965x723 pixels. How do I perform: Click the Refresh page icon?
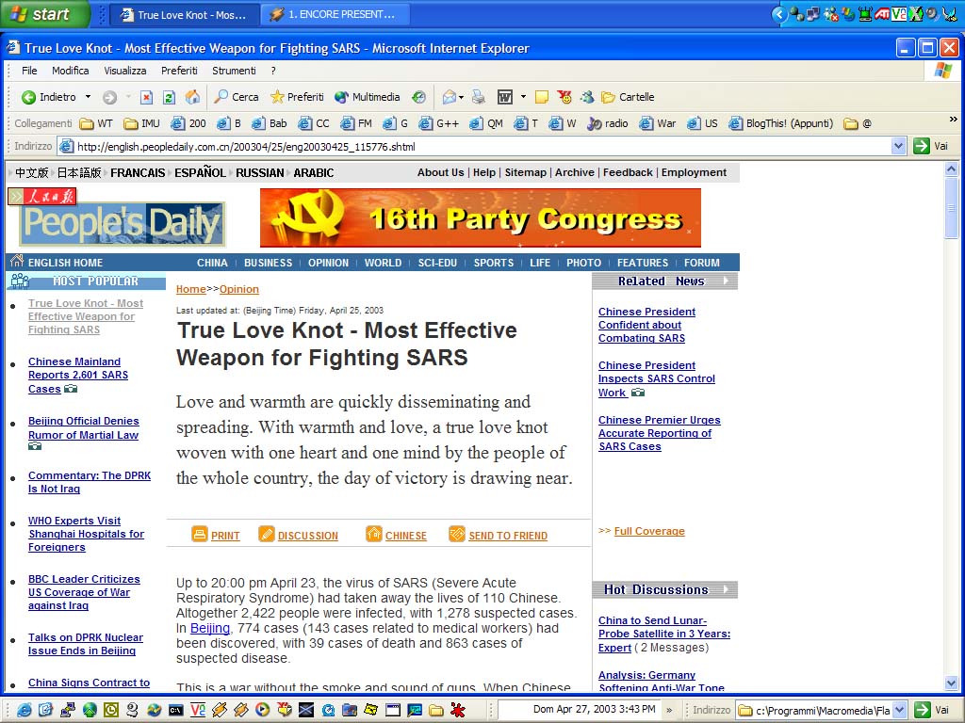pyautogui.click(x=169, y=97)
